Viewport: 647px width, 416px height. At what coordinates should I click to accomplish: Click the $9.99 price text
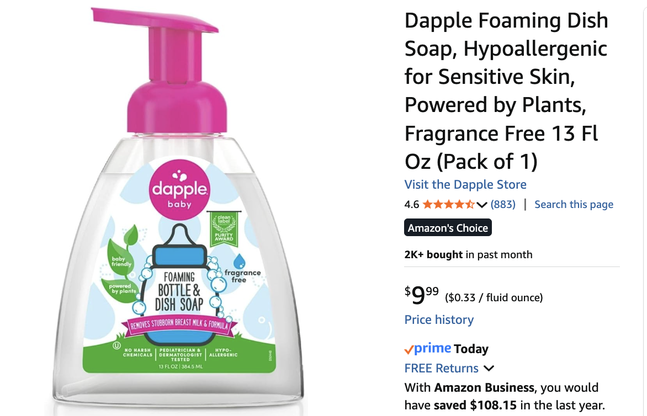[421, 295]
